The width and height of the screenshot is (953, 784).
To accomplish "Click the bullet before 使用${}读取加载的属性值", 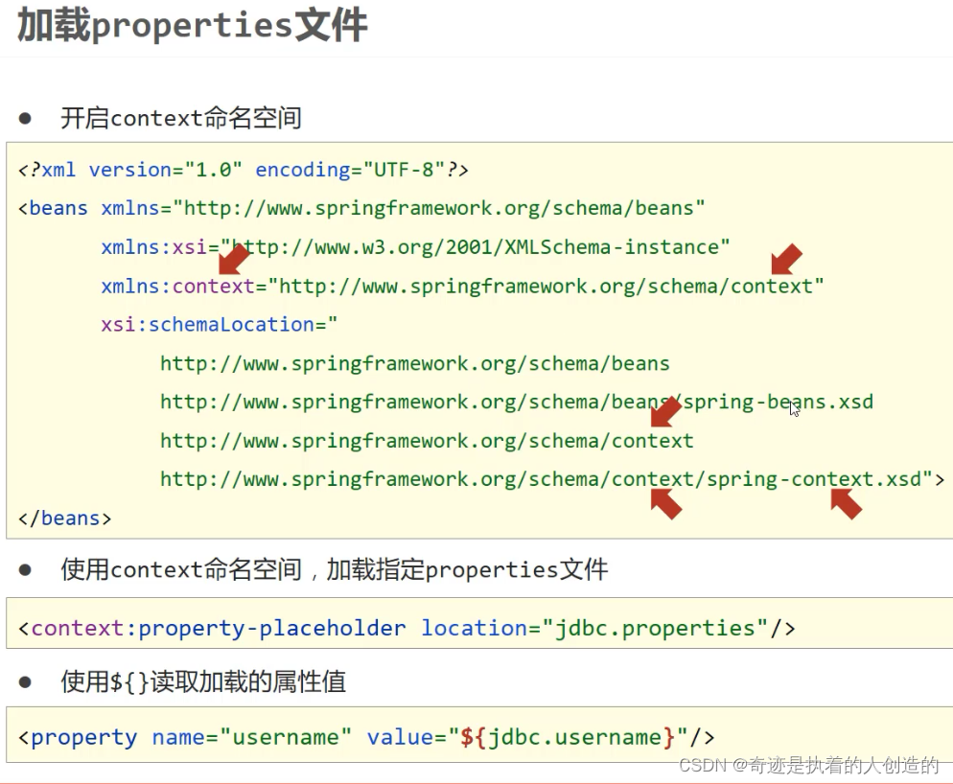I will pyautogui.click(x=26, y=682).
